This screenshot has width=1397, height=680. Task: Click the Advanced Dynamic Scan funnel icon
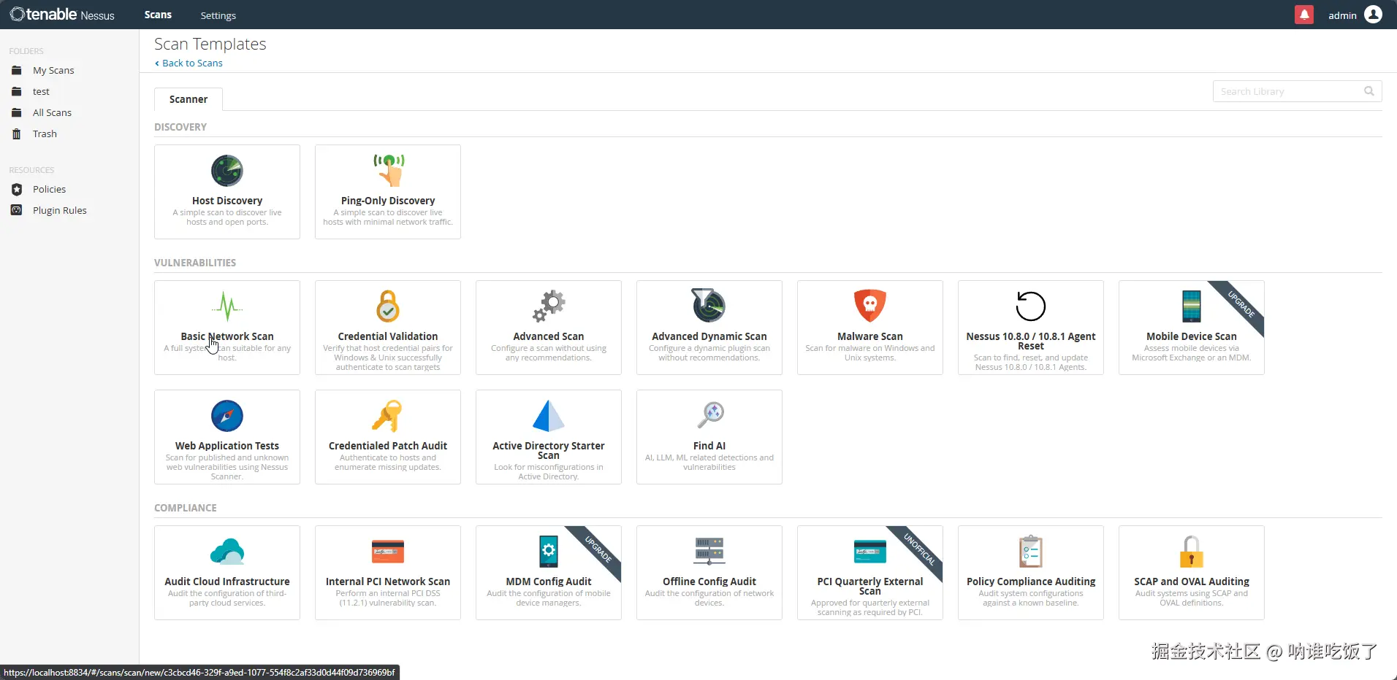pos(709,306)
